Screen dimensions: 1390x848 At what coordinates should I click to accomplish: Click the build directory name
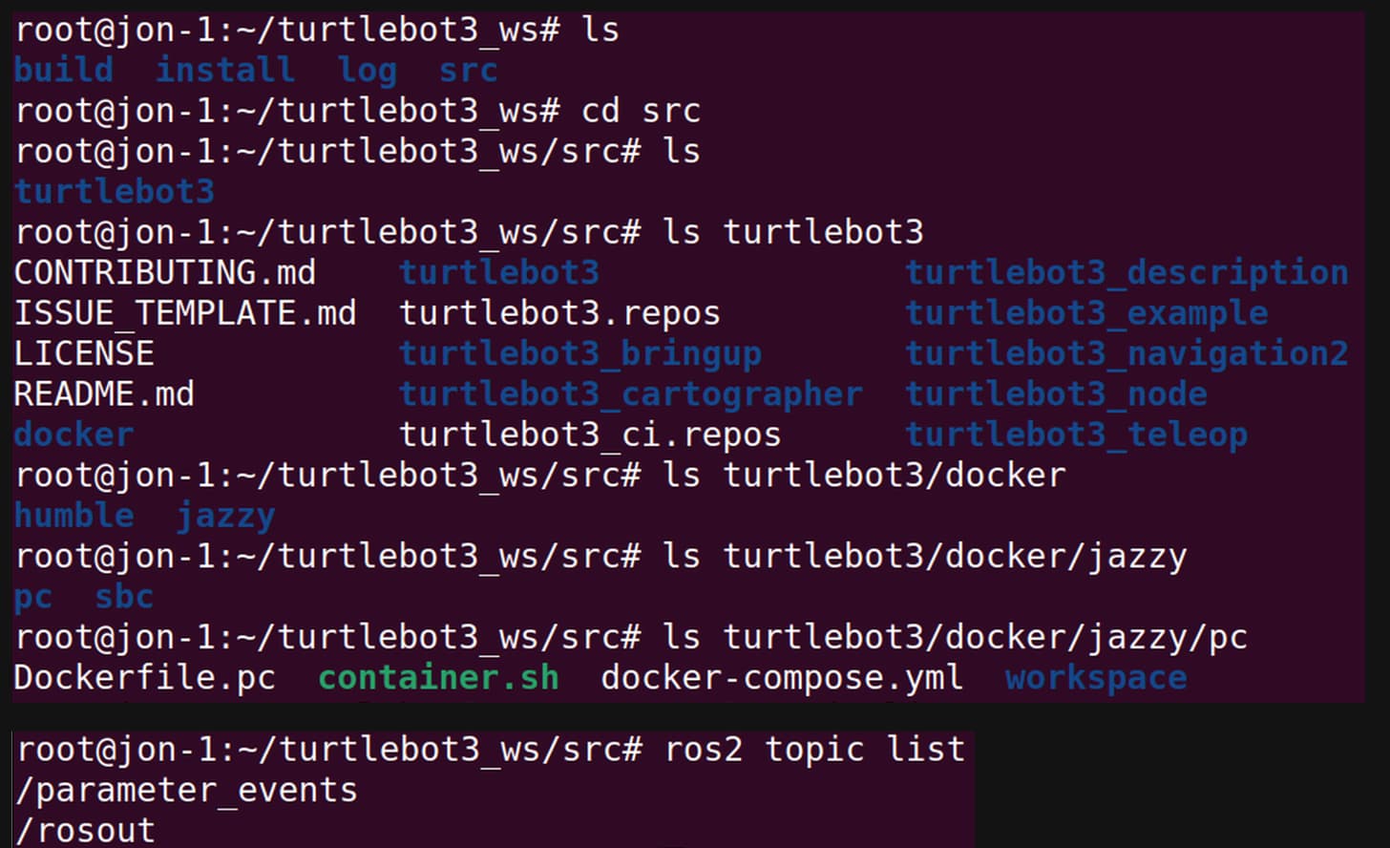coord(63,70)
